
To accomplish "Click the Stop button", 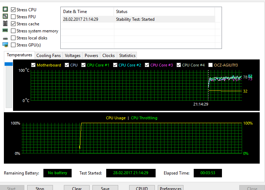I will click(40, 188).
